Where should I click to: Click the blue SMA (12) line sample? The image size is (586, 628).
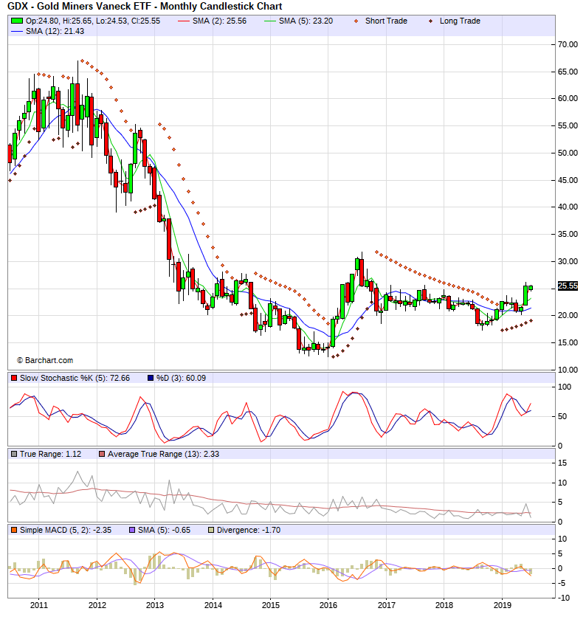pos(16,31)
